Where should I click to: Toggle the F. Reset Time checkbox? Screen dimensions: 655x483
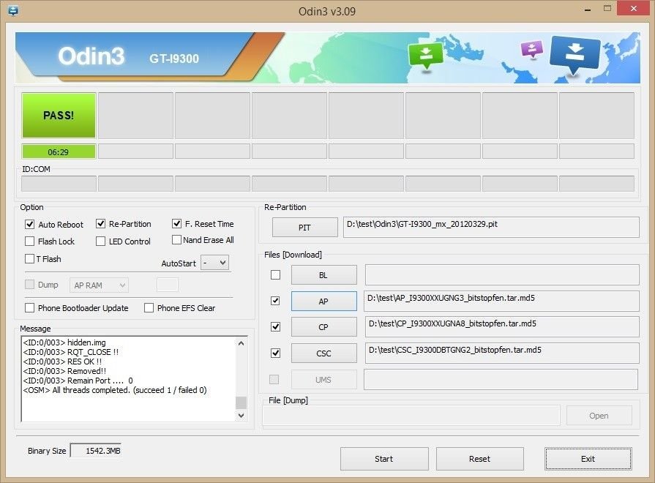coord(176,223)
